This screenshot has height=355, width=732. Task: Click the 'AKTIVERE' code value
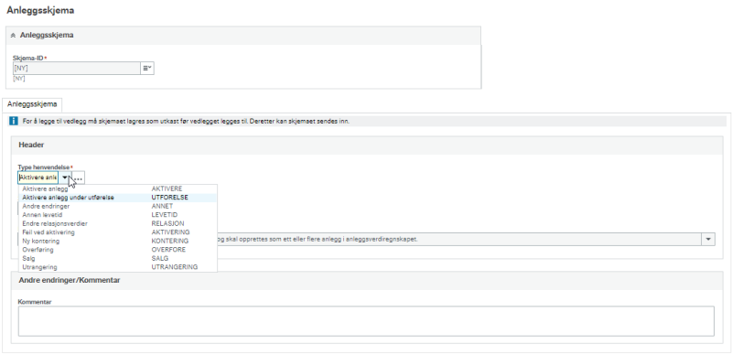click(167, 189)
